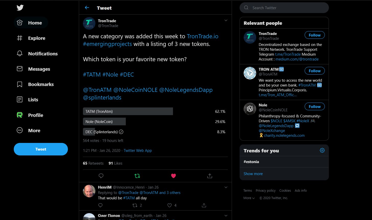Toggle the red like heart on the main tweet
This screenshot has height=220, width=372.
(173, 176)
